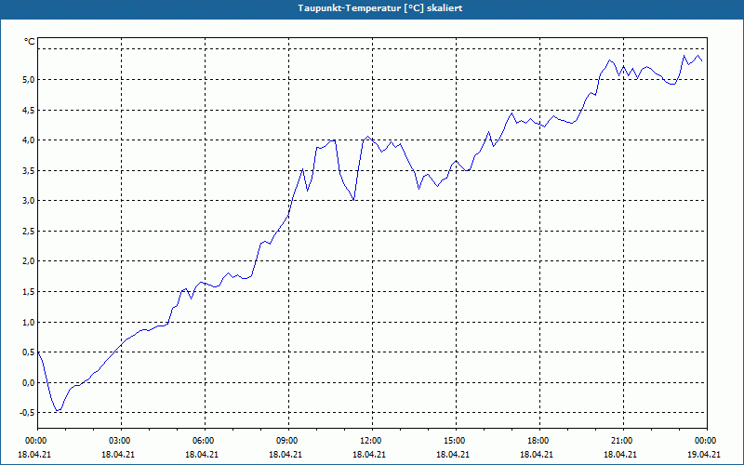Click the 18.04.21 date under 12:00

(369, 454)
